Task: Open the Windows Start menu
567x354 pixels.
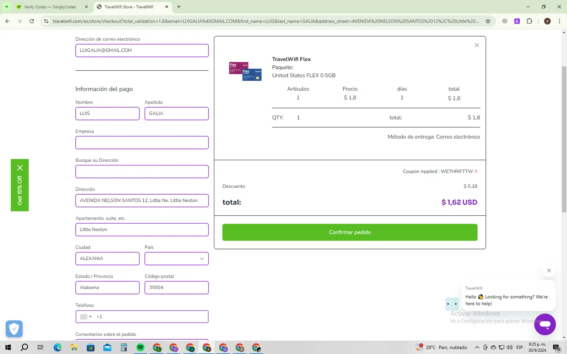Action: 8,348
